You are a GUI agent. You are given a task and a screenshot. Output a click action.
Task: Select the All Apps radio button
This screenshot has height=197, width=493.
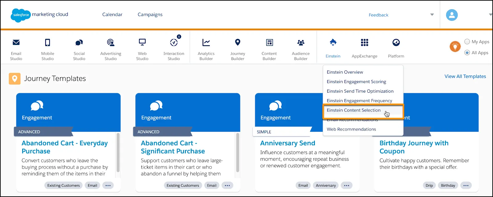point(467,53)
